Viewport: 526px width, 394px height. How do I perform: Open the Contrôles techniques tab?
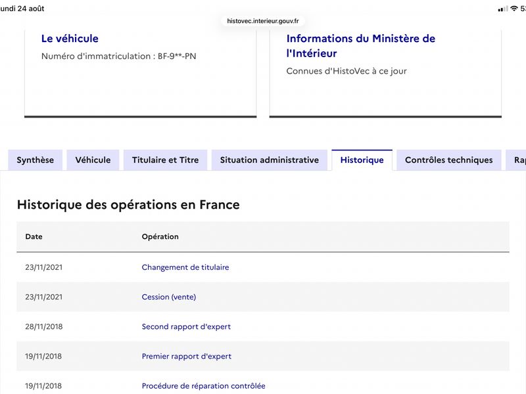point(449,160)
